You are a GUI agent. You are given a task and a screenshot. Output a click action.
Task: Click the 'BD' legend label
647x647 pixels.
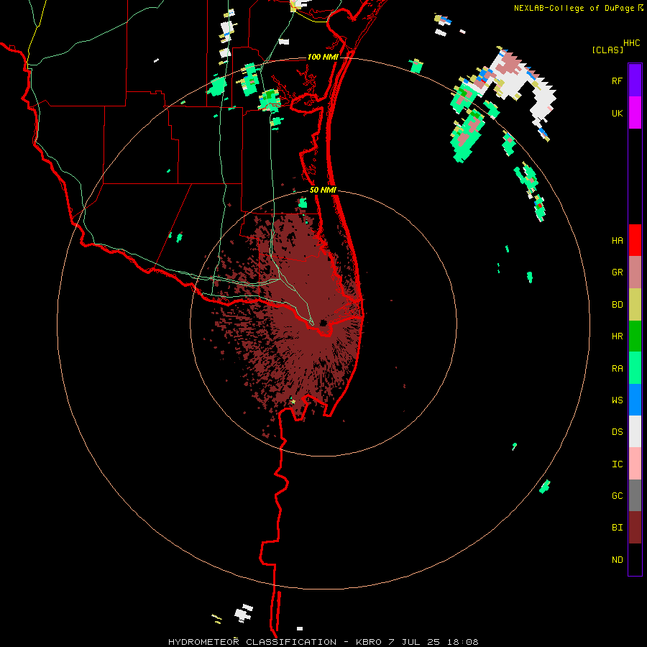(617, 305)
